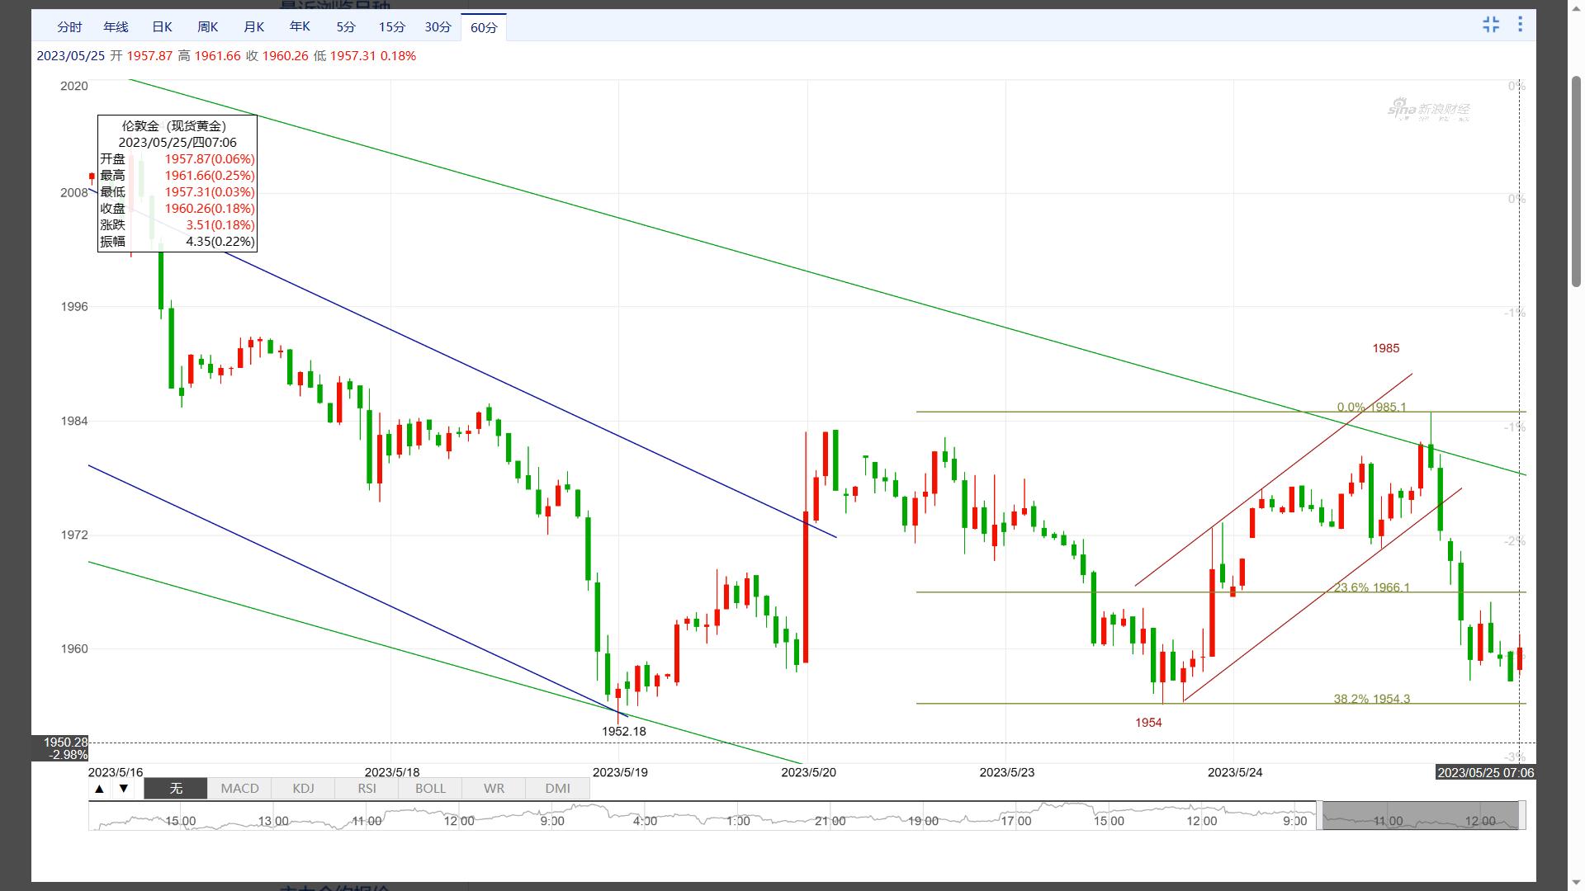Click the left handle of the timeline range
1585x891 pixels.
(1319, 815)
